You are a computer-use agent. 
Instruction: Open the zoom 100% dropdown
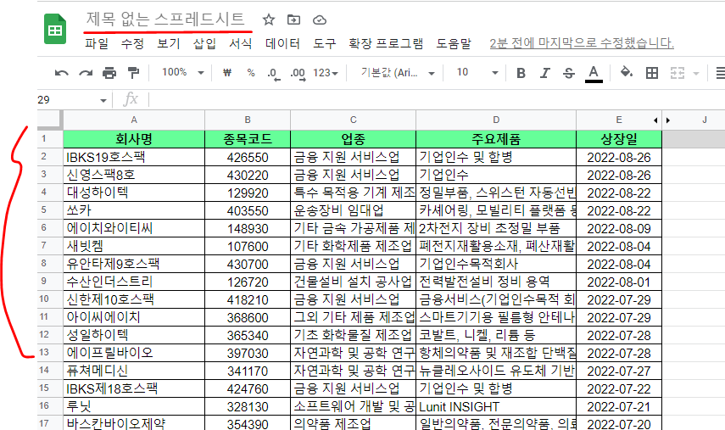coord(182,73)
